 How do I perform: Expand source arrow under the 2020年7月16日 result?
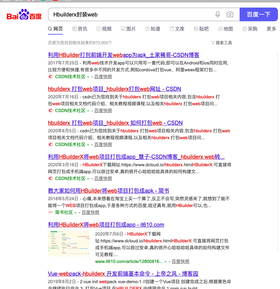coord(88,111)
